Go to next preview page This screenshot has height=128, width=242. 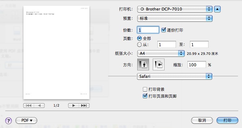tap(73, 105)
